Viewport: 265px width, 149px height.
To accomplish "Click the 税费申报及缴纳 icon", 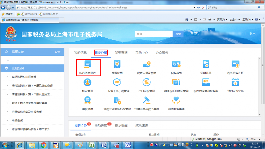I will pos(147,64).
